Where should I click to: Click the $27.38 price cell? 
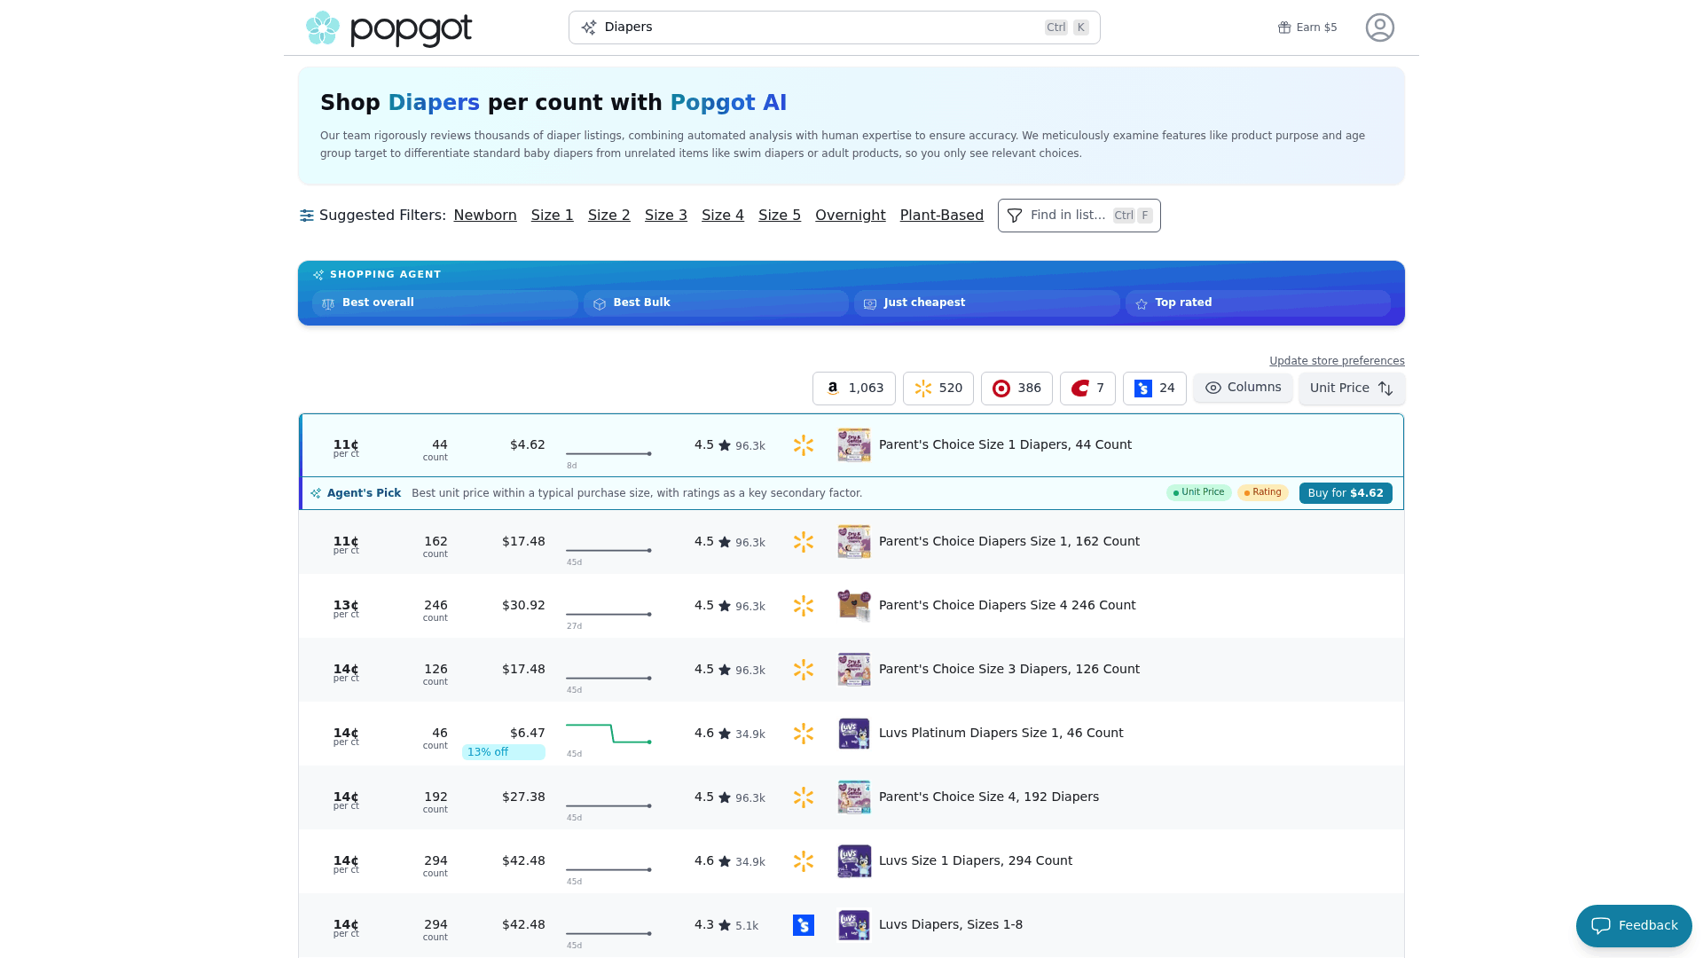[523, 797]
